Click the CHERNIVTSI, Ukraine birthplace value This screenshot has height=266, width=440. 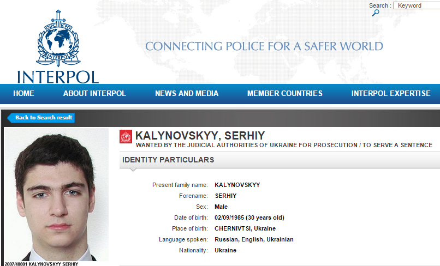245,228
